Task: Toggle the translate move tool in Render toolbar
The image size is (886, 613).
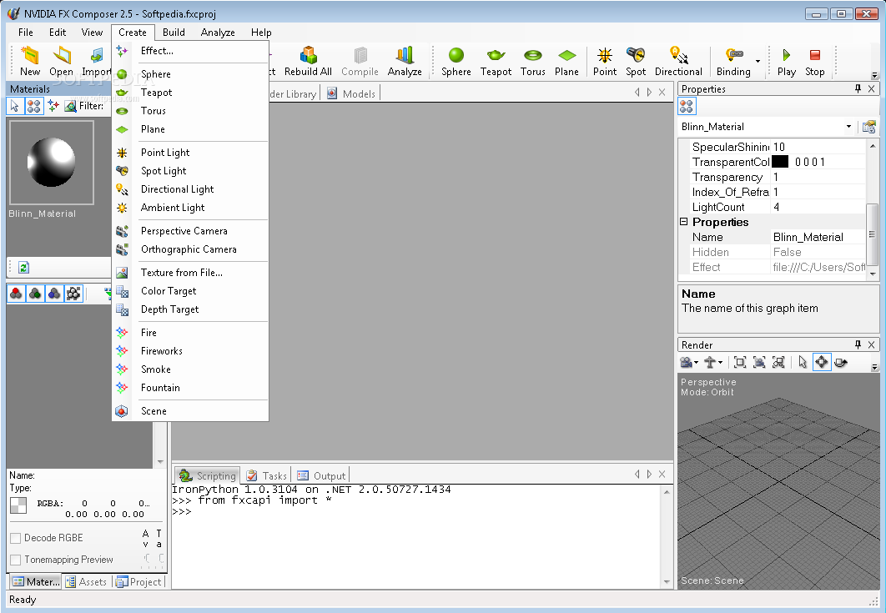Action: [822, 362]
